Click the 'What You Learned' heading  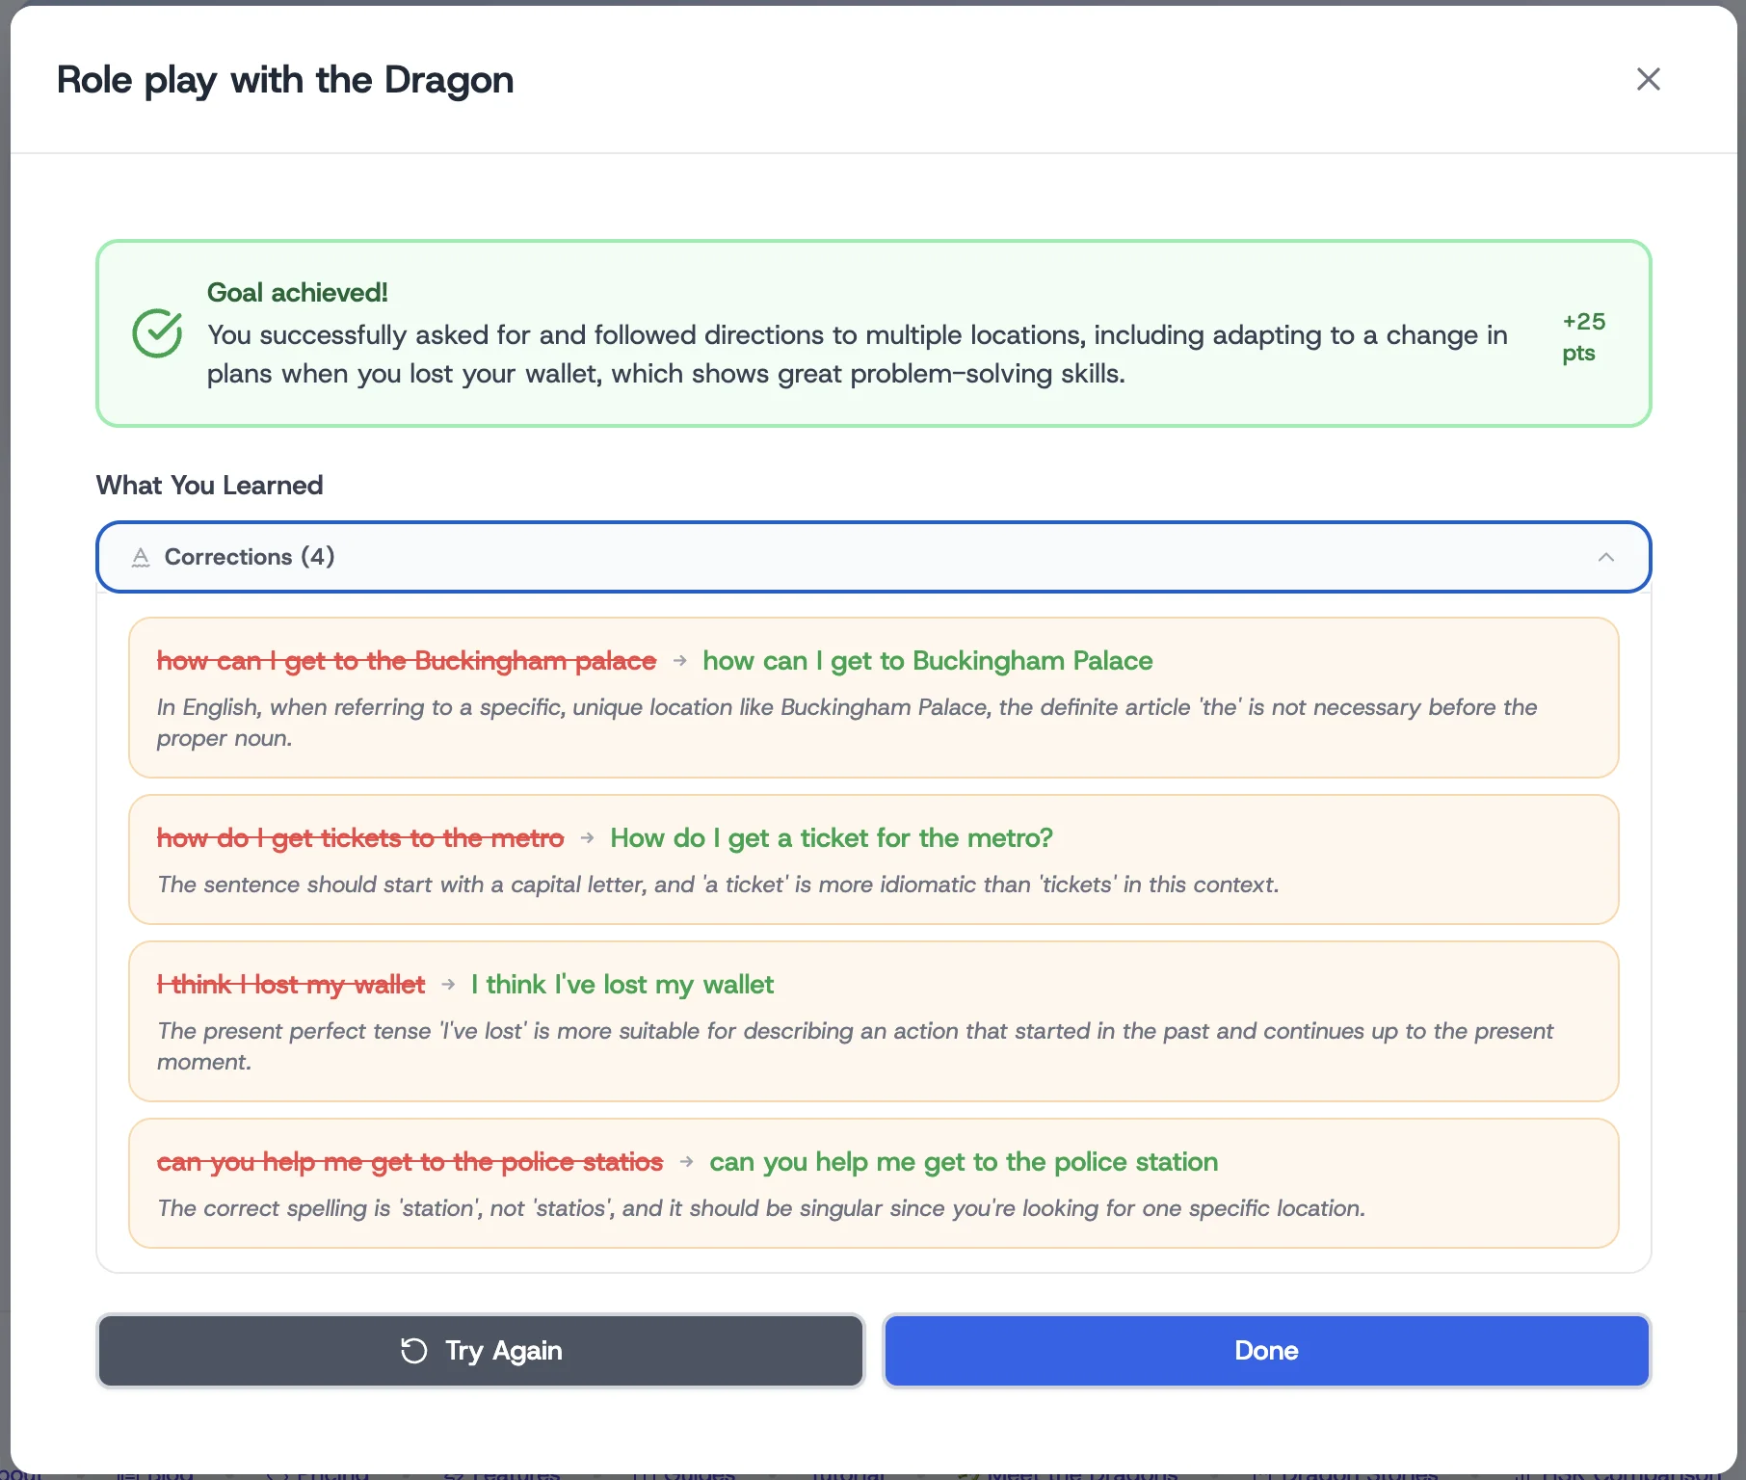click(209, 485)
